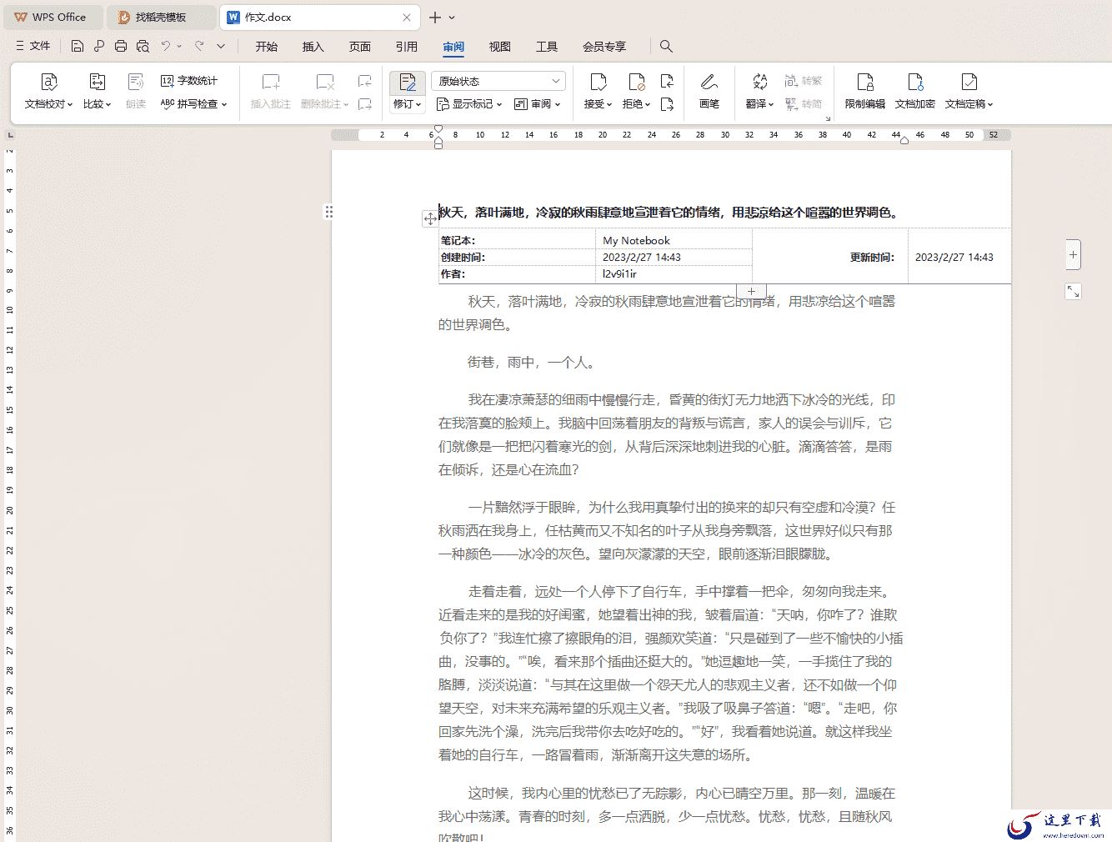This screenshot has height=842, width=1112.
Task: Click the redo arrow icon
Action: point(199,46)
